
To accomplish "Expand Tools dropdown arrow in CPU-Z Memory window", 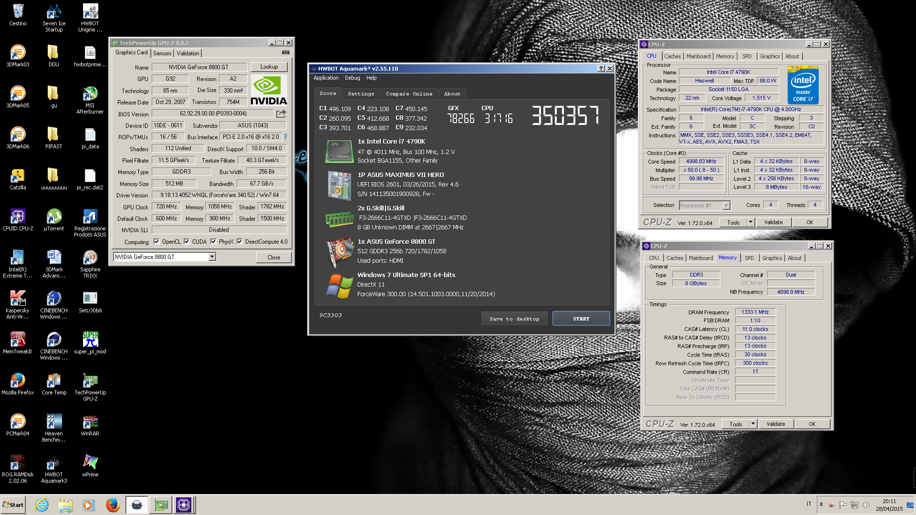I will pos(752,424).
